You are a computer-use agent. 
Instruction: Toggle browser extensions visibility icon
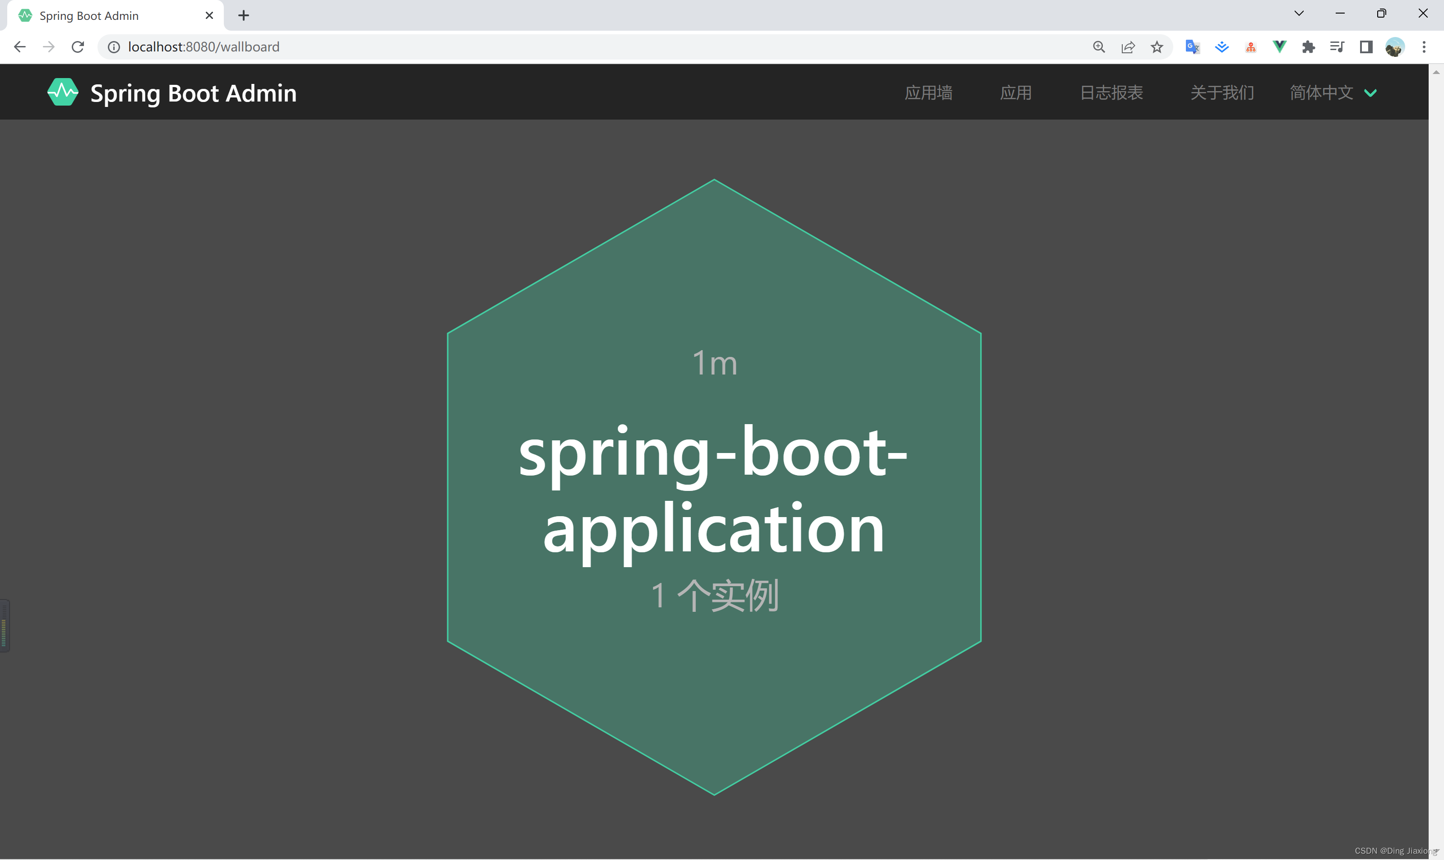click(1311, 46)
